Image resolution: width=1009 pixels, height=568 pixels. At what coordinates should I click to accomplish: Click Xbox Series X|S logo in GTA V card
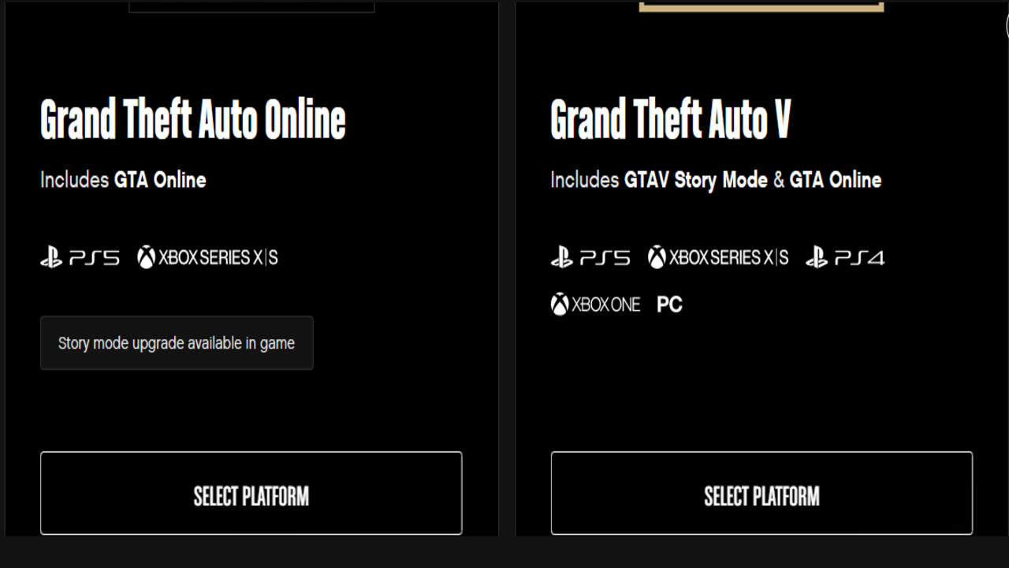click(x=718, y=258)
